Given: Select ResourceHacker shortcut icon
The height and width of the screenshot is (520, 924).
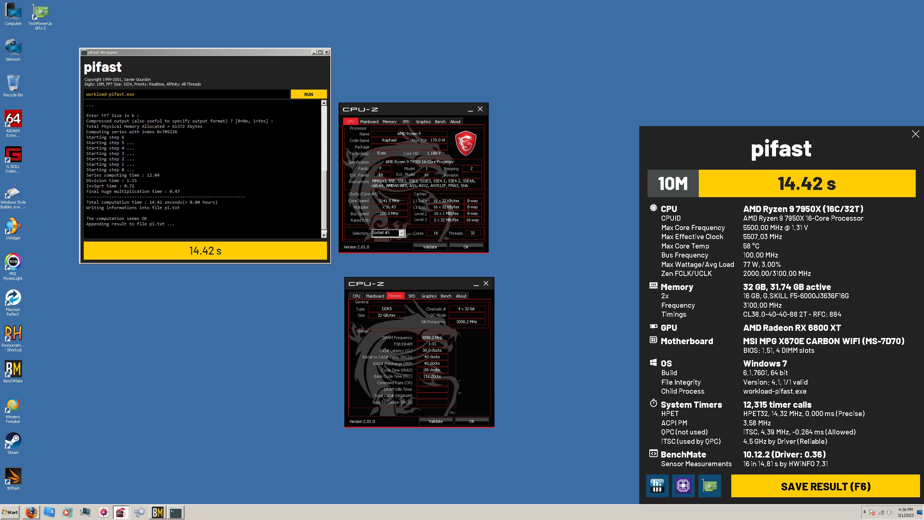Looking at the screenshot, I should 13,338.
